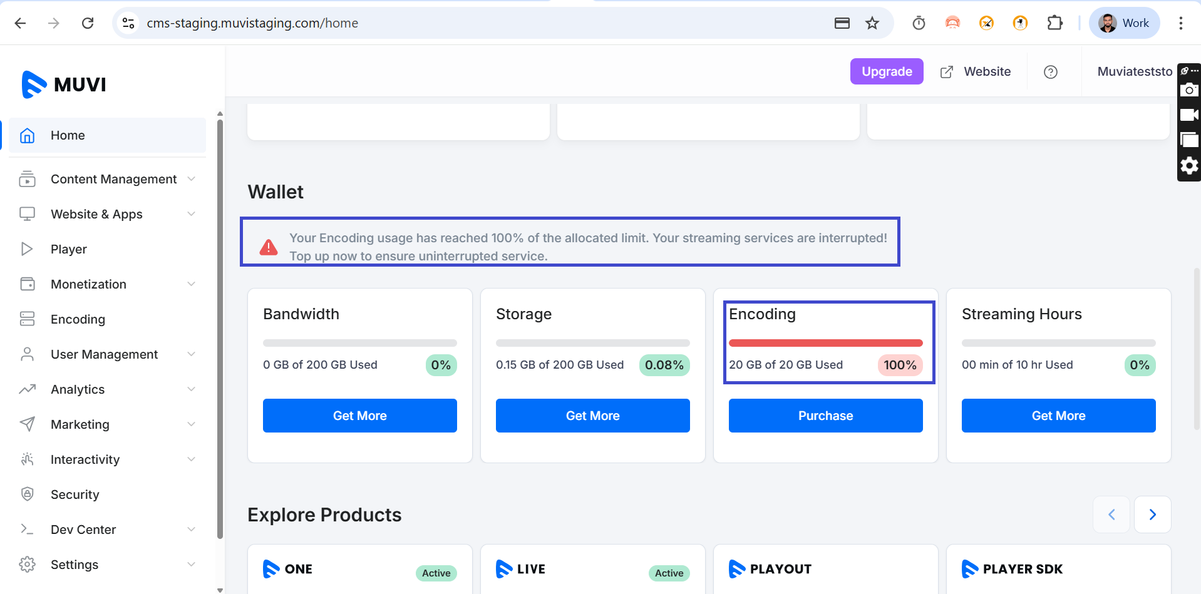This screenshot has height=594, width=1201.
Task: Expand the Monetization submenu
Action: pos(191,284)
